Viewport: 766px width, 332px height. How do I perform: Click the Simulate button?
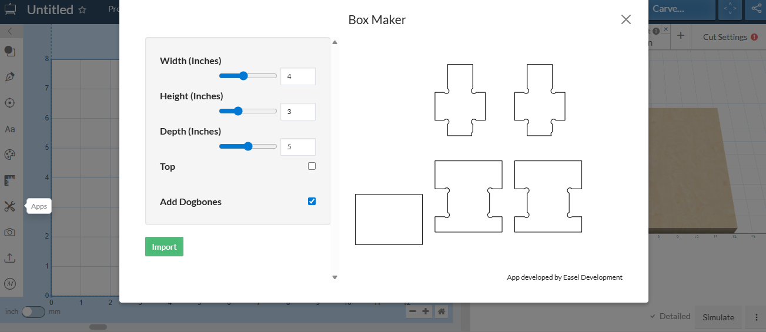click(718, 317)
